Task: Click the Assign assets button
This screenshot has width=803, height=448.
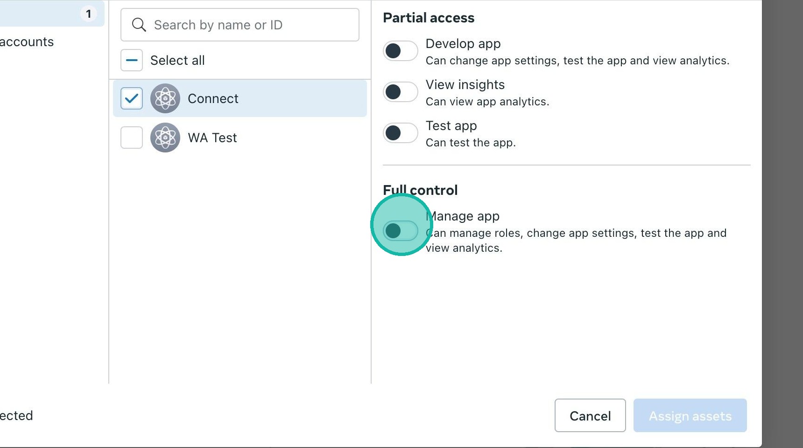Action: point(690,415)
